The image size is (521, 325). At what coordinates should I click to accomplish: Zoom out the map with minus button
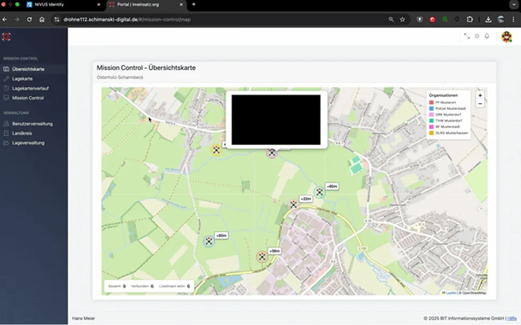tap(480, 104)
